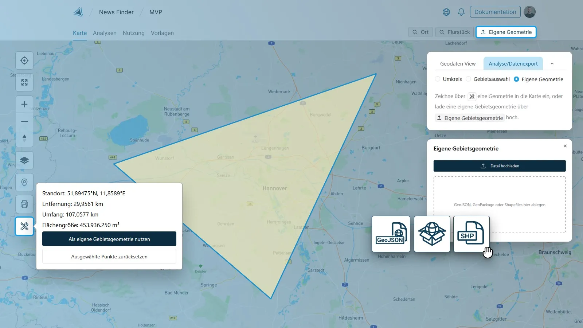Switch to the Geodaten View tab
Image resolution: width=583 pixels, height=328 pixels.
tap(458, 64)
